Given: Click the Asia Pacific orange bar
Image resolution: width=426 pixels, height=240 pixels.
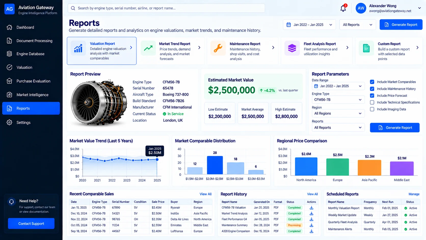Looking at the screenshot, I should [369, 168].
